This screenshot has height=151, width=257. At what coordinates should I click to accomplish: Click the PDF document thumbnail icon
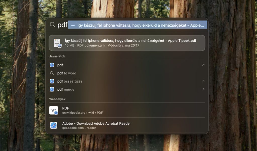pyautogui.click(x=57, y=43)
